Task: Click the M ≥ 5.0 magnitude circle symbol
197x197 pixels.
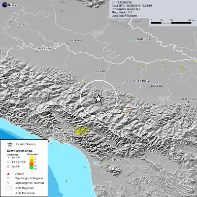Action: pos(8,166)
